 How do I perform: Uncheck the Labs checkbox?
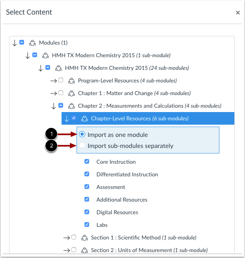pos(87,224)
